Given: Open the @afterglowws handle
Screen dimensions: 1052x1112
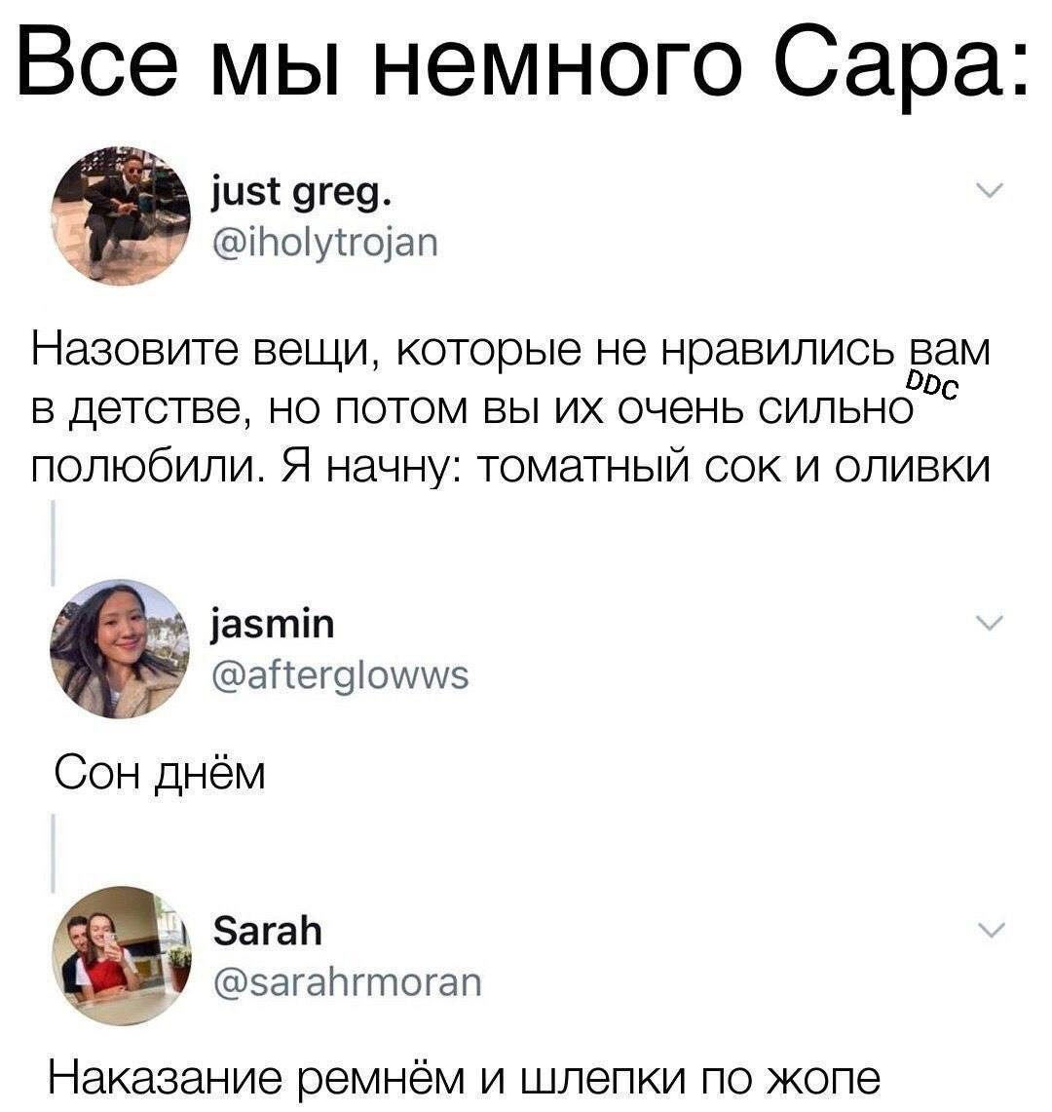Looking at the screenshot, I should pos(340,674).
